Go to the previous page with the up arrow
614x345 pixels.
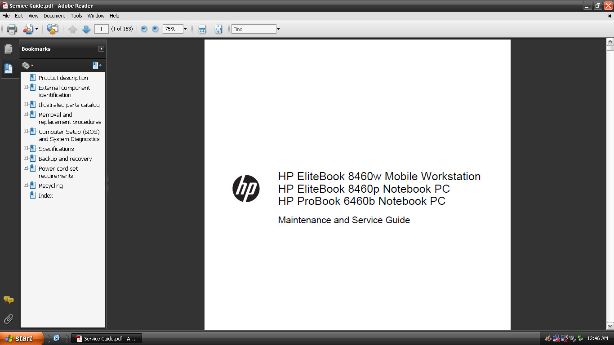point(73,29)
